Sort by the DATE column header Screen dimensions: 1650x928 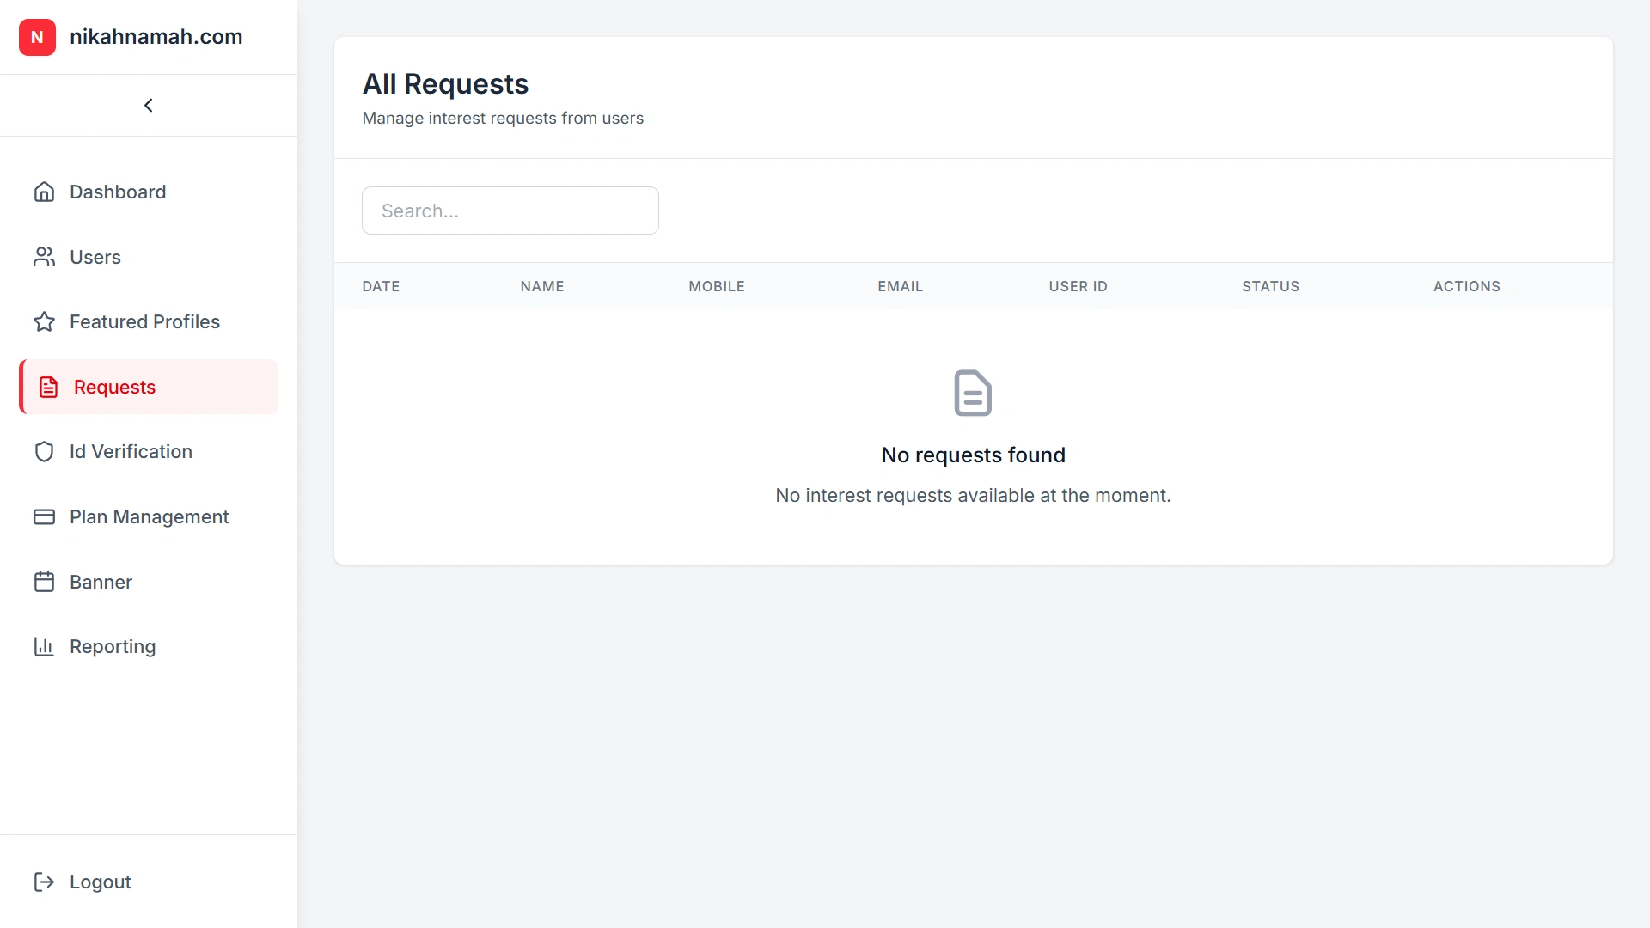coord(381,286)
